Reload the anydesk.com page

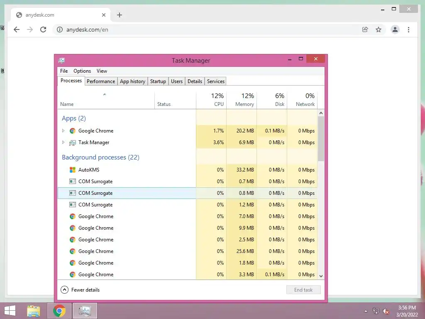click(43, 29)
